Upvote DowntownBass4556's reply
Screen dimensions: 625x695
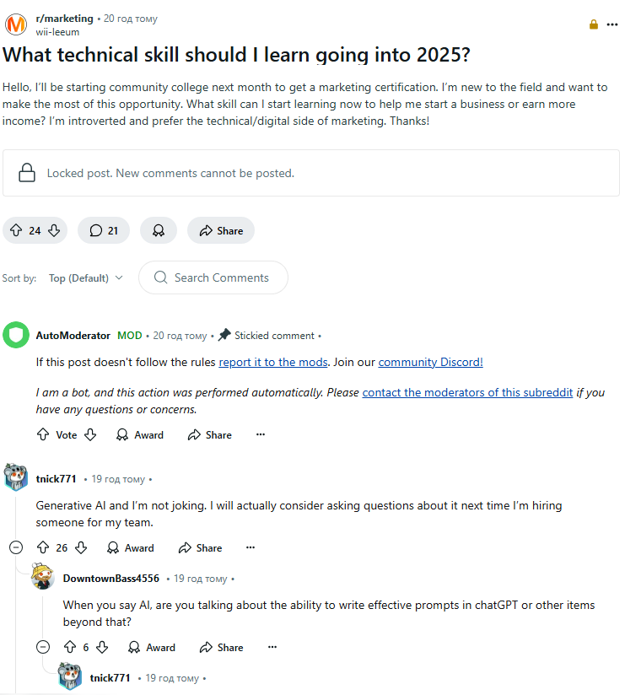70,647
